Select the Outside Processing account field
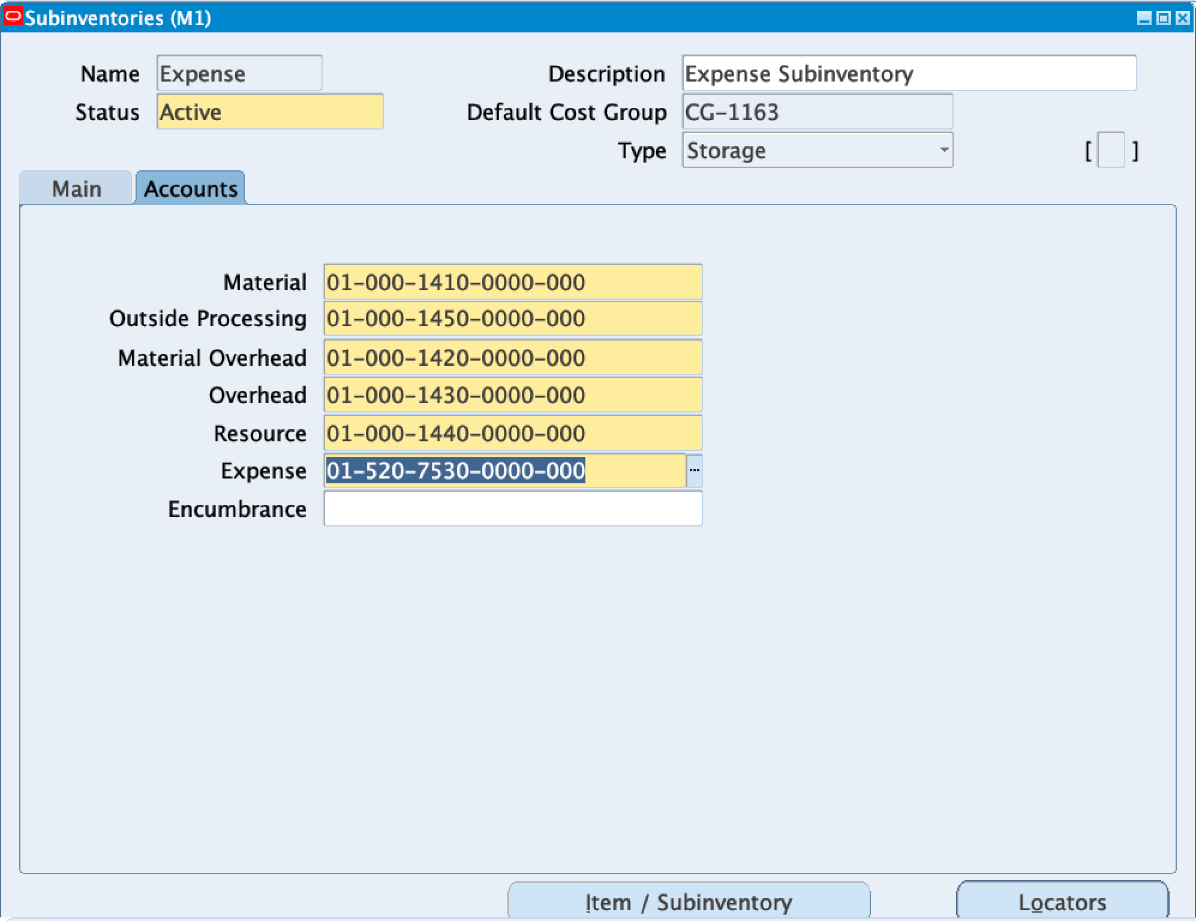Screen dimensions: 1196x921 (x=512, y=320)
